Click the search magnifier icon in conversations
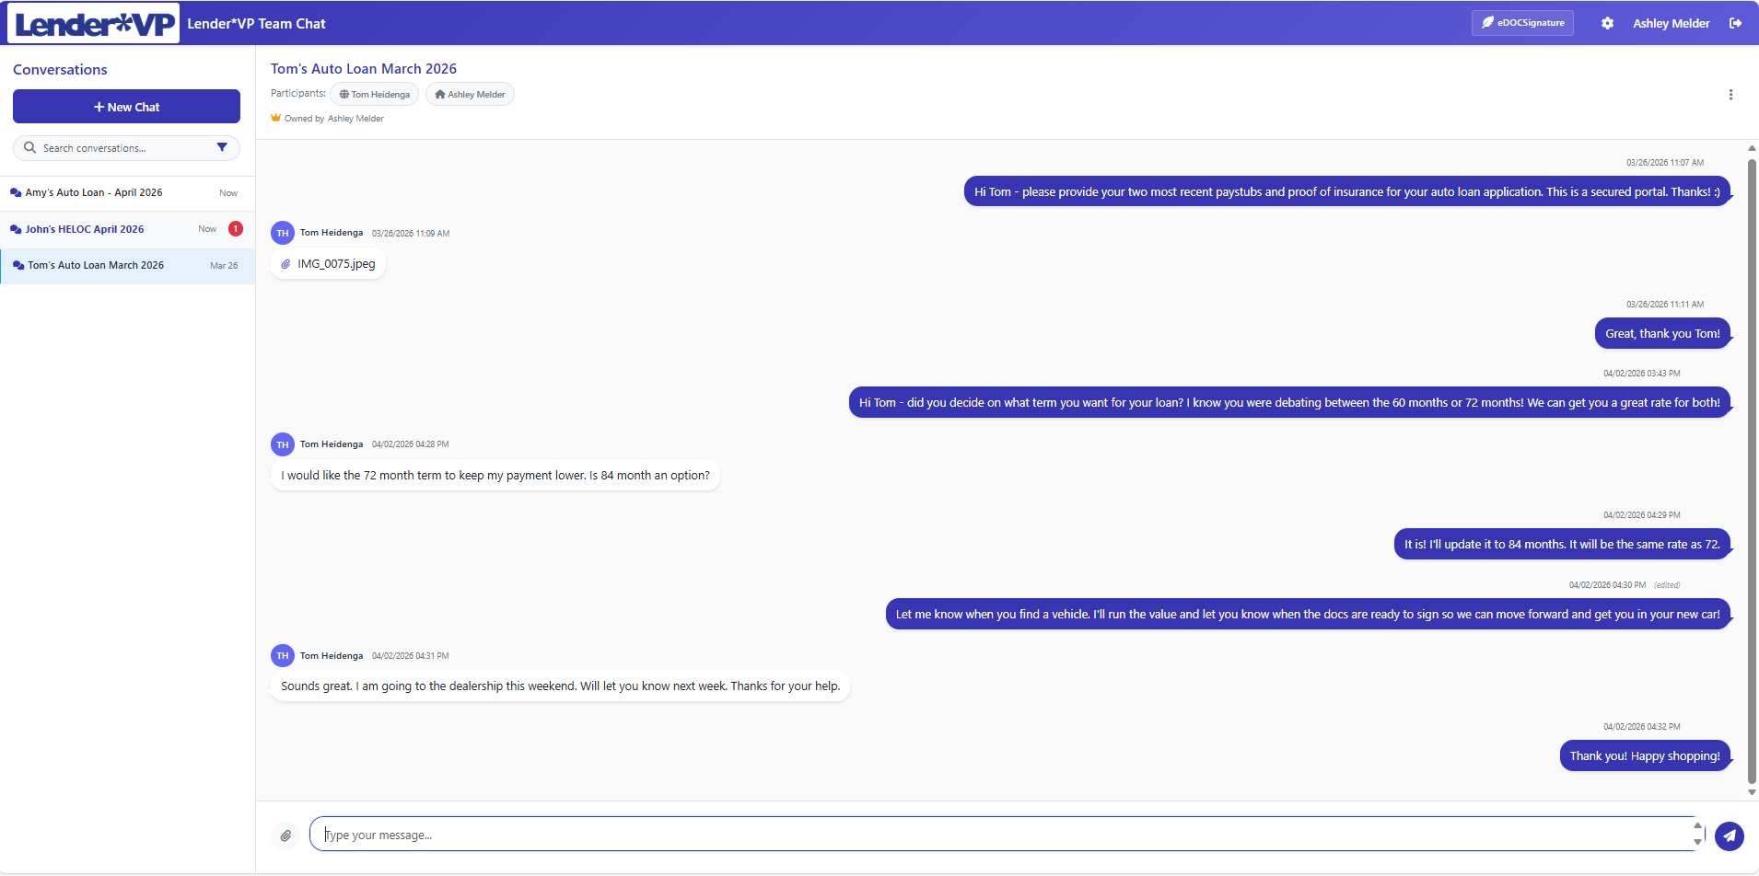 coord(30,148)
